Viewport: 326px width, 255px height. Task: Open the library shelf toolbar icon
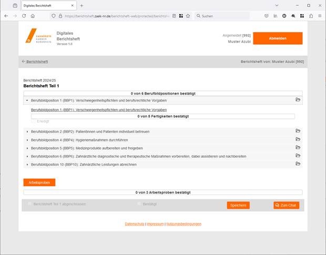click(276, 16)
